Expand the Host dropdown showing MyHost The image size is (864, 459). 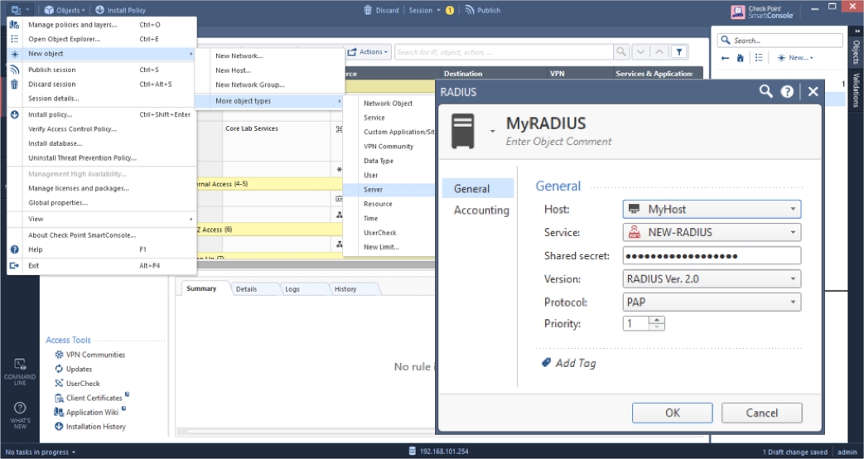[793, 210]
